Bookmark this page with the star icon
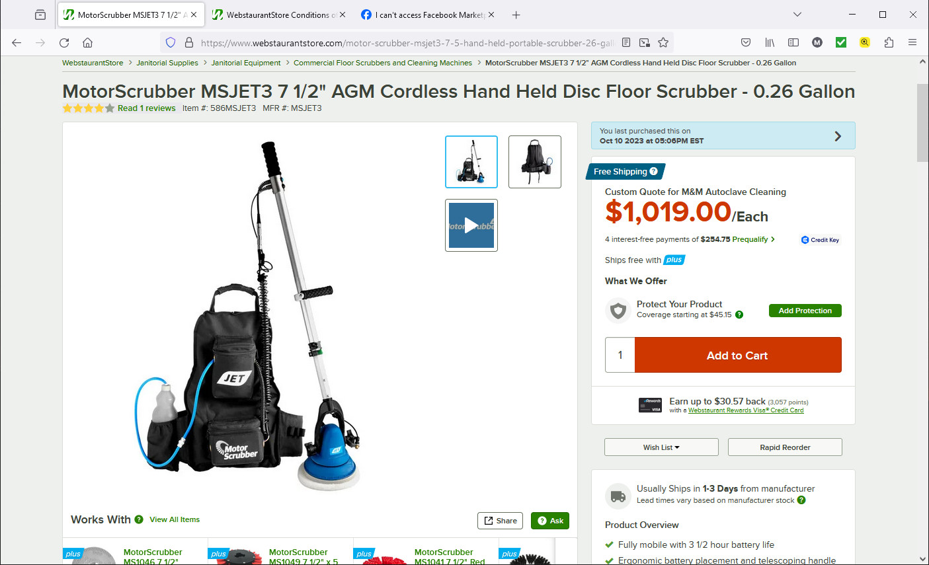The height and width of the screenshot is (565, 929). [x=663, y=42]
